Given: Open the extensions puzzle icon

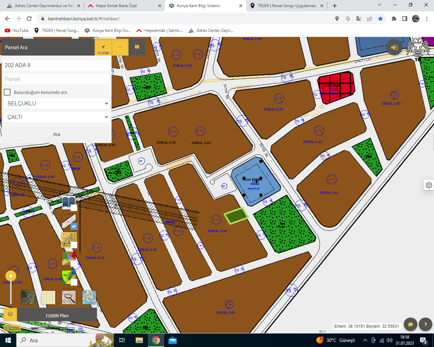Looking at the screenshot, I should (394, 19).
